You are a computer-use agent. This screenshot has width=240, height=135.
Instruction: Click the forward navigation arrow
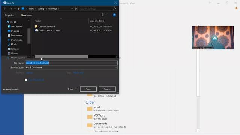point(10,9)
